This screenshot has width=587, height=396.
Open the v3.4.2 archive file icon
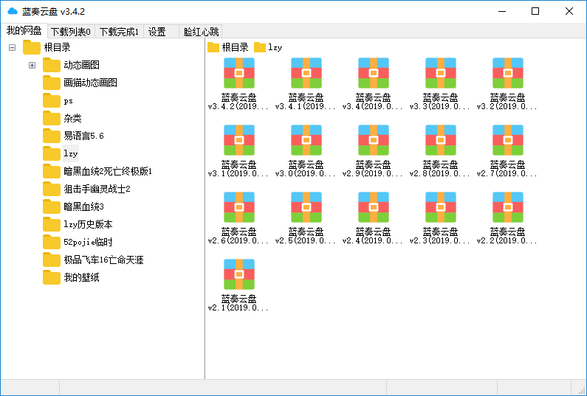pyautogui.click(x=238, y=74)
